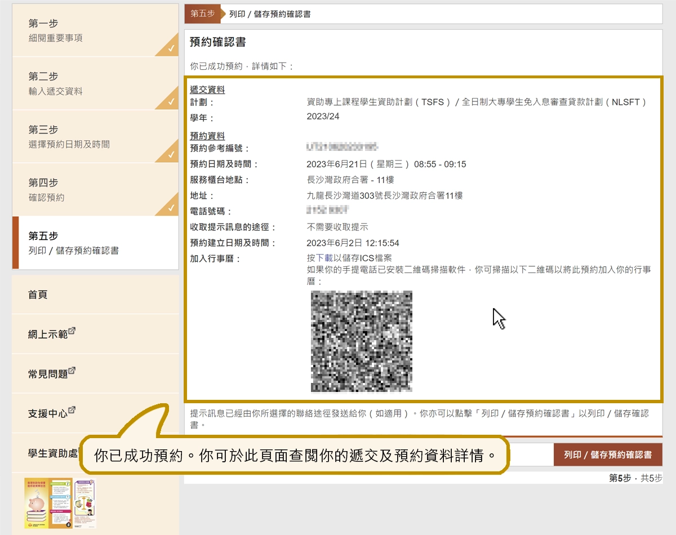The height and width of the screenshot is (535, 676).
Task: Open step two 輸入遞交資料 in sidebar
Action: point(95,83)
